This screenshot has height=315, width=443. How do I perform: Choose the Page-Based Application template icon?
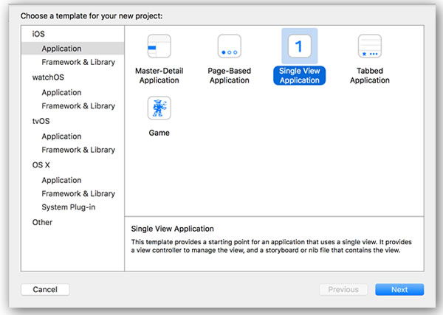[x=229, y=46]
